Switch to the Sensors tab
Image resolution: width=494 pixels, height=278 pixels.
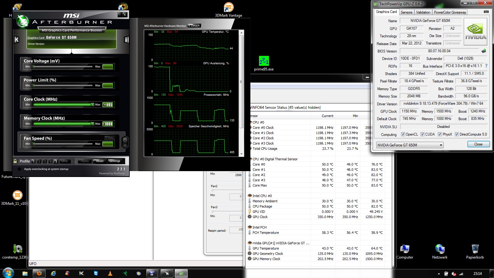pyautogui.click(x=406, y=12)
